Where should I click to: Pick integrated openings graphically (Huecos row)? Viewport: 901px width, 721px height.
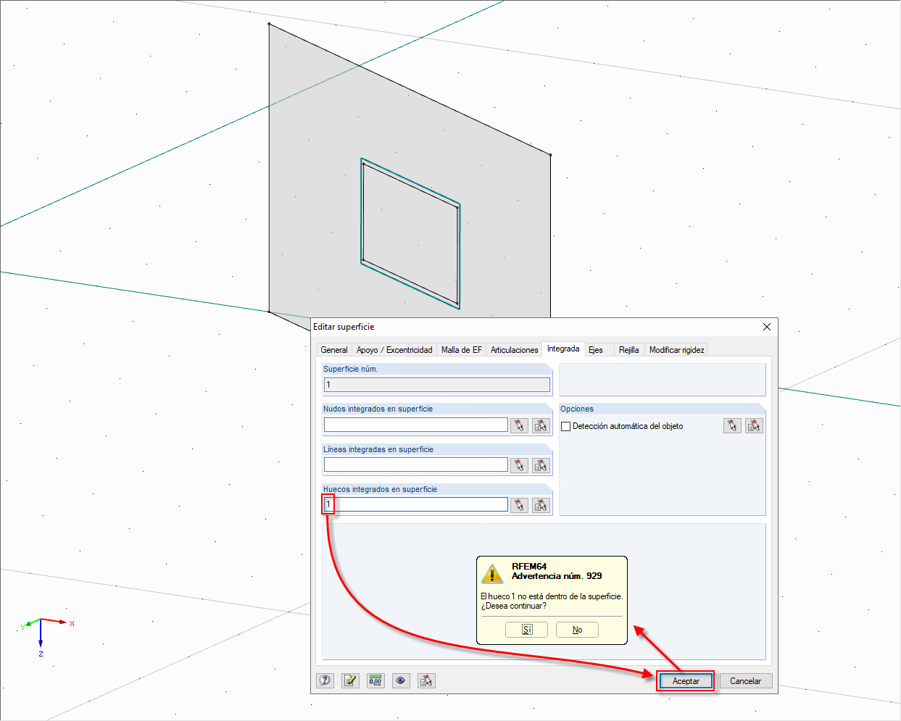click(519, 505)
